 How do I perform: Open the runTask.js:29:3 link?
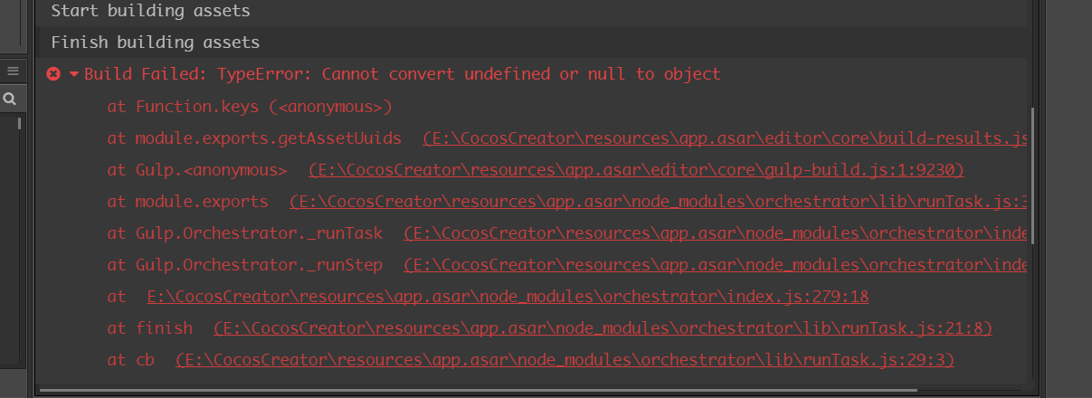[x=565, y=360]
